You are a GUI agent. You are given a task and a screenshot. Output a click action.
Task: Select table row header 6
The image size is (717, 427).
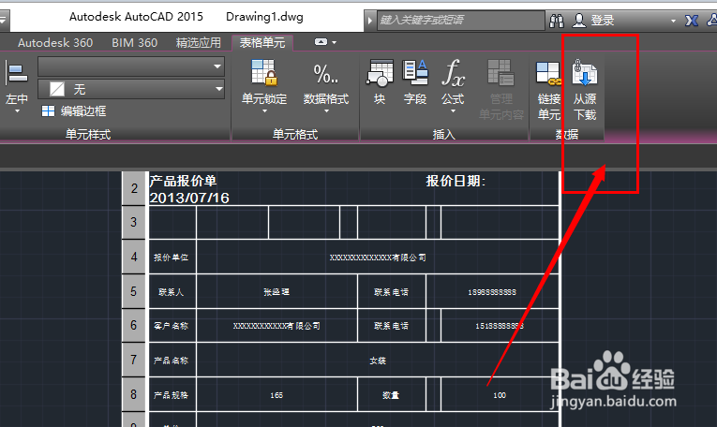133,325
